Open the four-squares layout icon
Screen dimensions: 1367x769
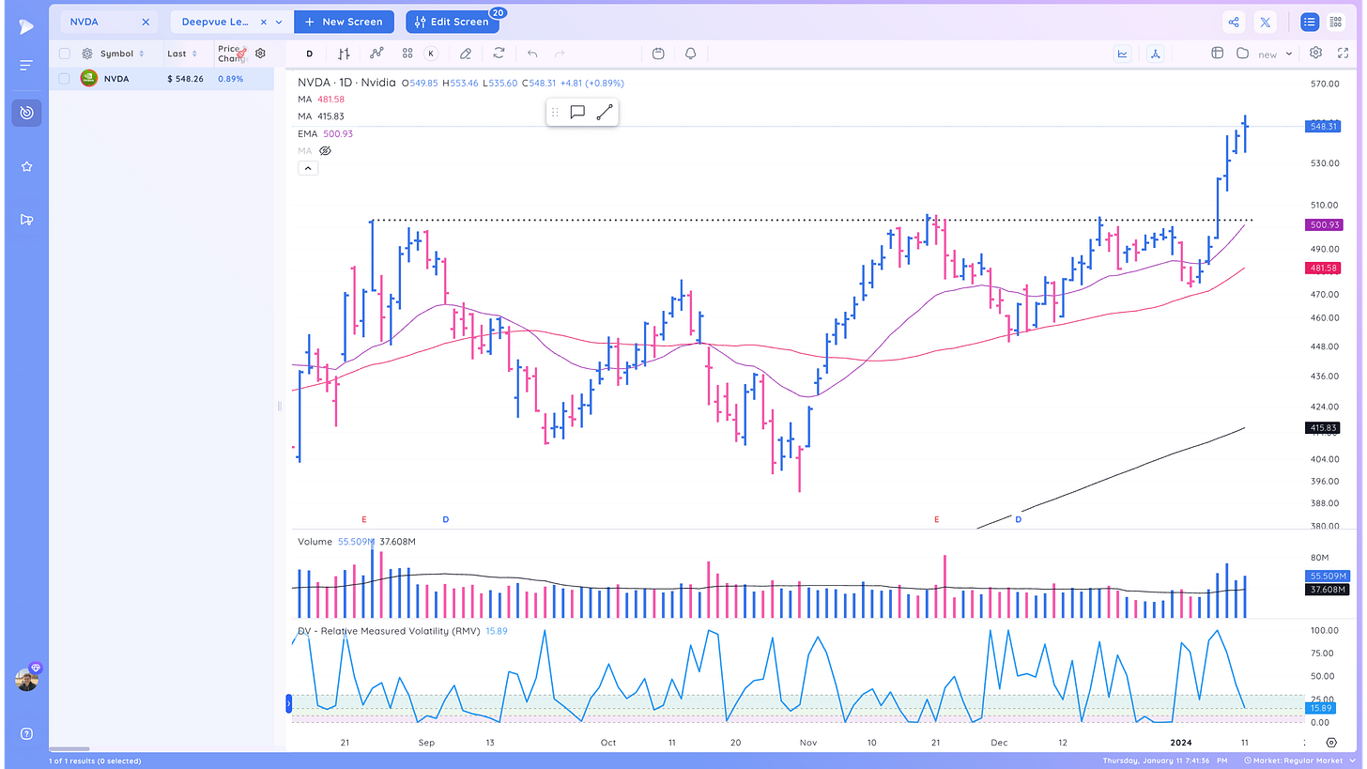(407, 54)
